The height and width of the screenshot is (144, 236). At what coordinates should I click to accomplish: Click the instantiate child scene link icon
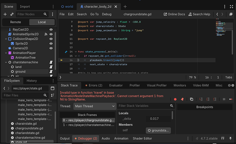[x=12, y=14]
